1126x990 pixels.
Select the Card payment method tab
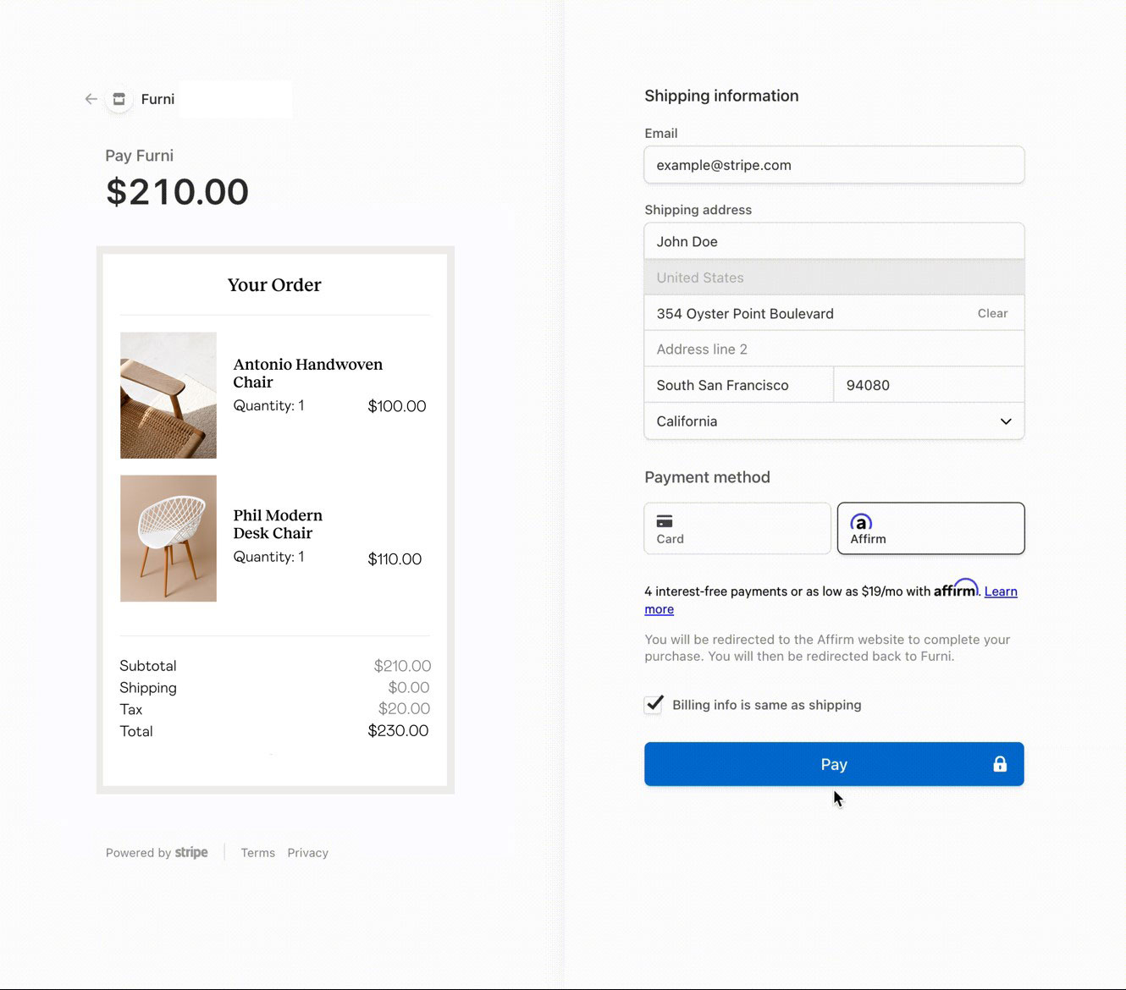click(x=737, y=529)
